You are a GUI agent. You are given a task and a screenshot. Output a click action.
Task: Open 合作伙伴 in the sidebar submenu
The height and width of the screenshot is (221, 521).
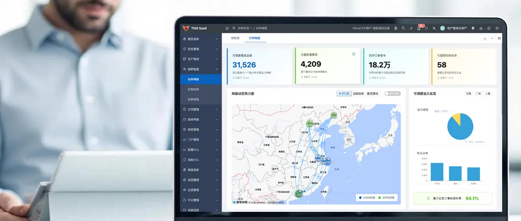coord(200,89)
